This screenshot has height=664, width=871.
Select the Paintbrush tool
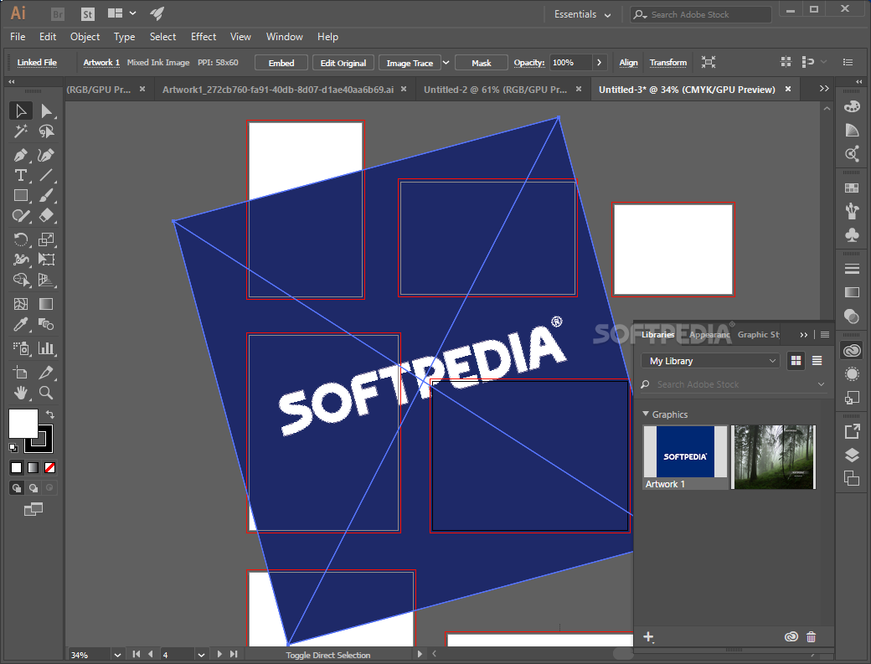[x=46, y=195]
